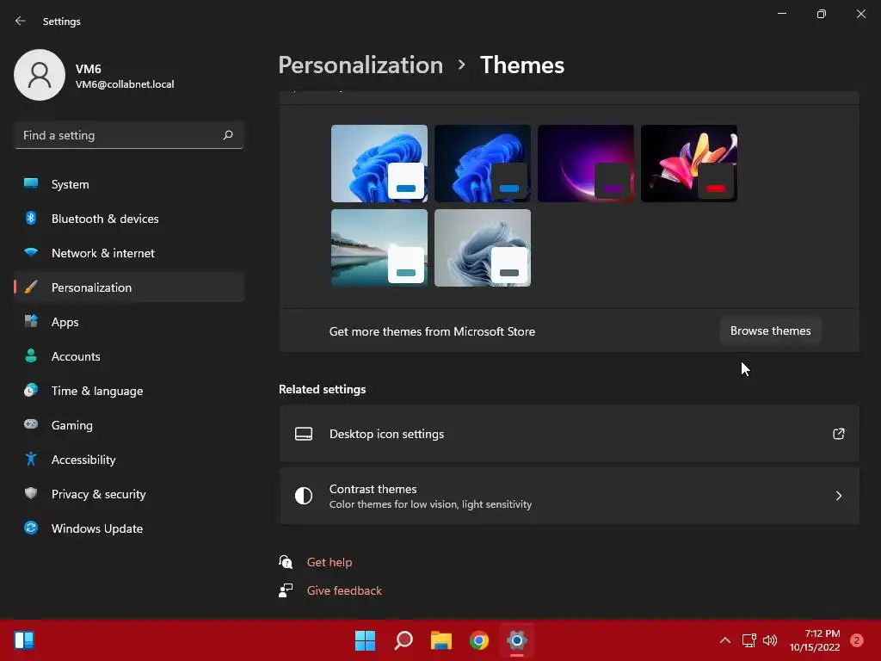Open System settings category
This screenshot has height=661, width=881.
click(x=129, y=184)
